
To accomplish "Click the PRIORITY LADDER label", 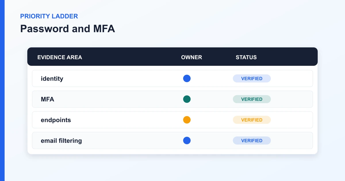I will tap(49, 16).
